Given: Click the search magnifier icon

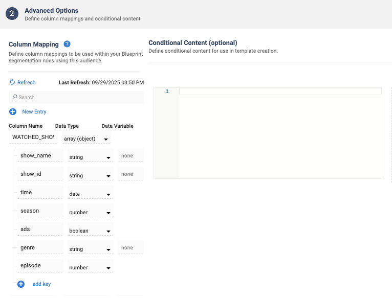Looking at the screenshot, I should 15,97.
